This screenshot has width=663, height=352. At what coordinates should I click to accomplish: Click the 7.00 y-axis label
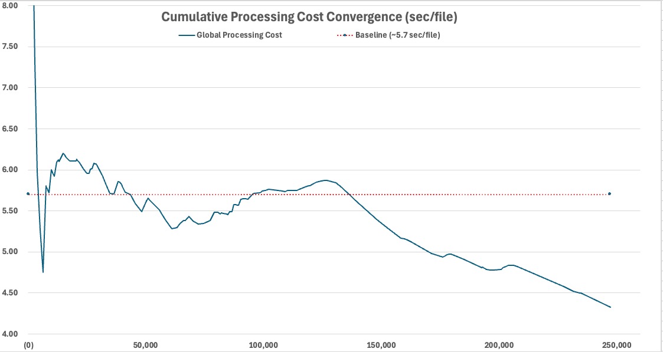coord(10,87)
